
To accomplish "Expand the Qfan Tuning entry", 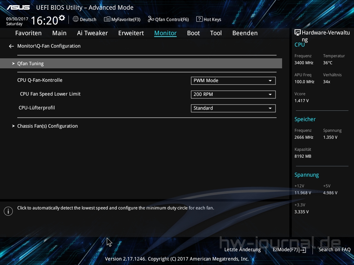I will point(141,63).
